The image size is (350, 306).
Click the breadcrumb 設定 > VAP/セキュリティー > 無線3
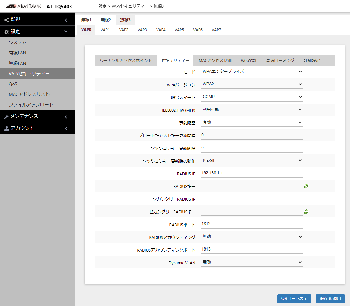click(131, 6)
